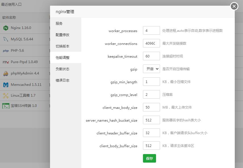
Task: Click the keepalive_timeout label
Action: [x=122, y=57]
